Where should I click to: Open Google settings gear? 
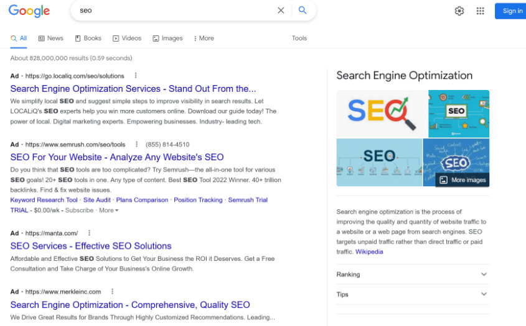[459, 11]
